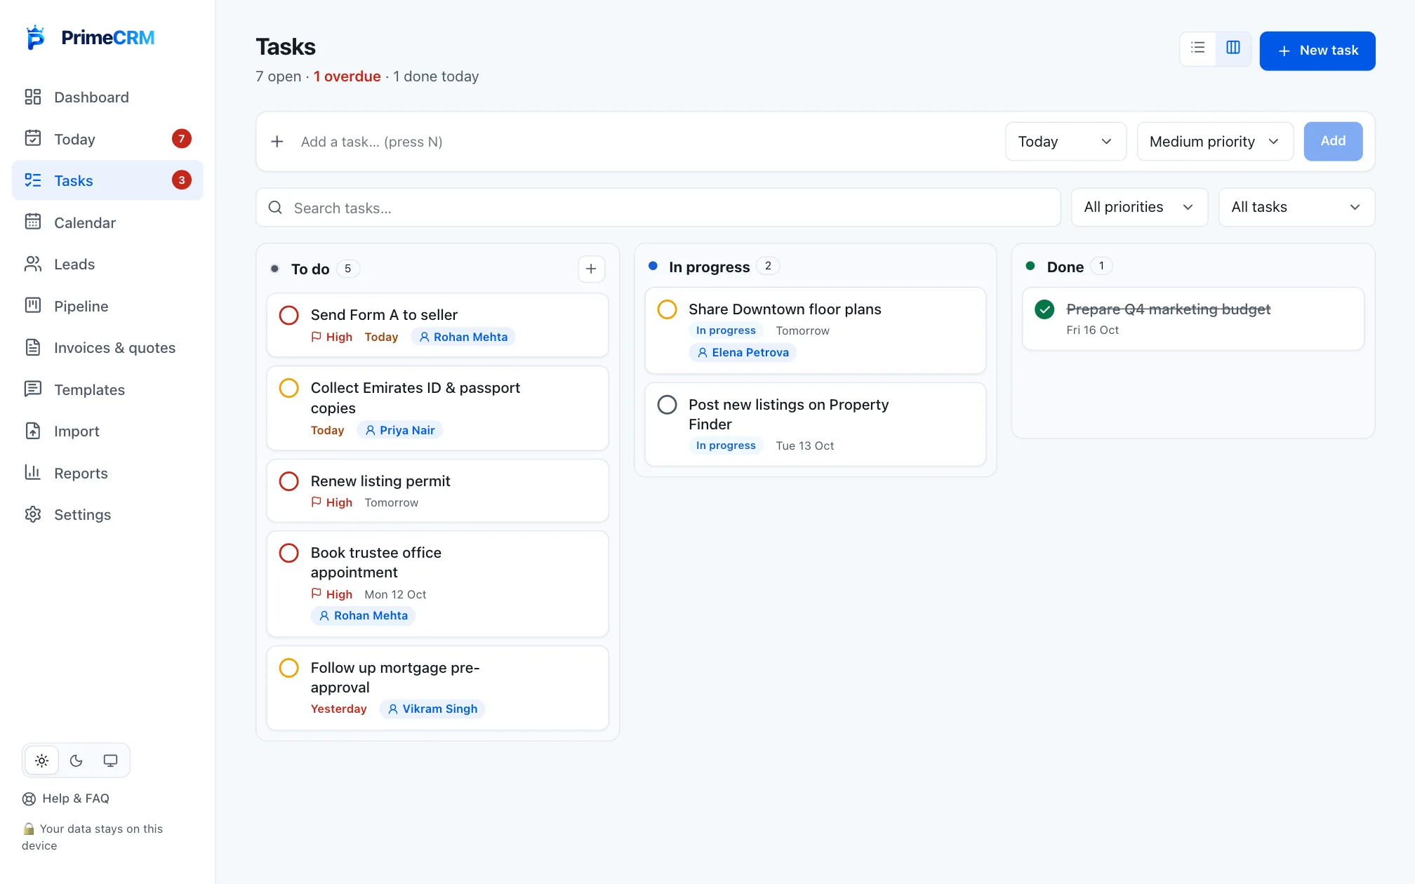Screen dimensions: 1415x884
Task: Click Priya Nair assignee chip
Action: [x=400, y=430]
